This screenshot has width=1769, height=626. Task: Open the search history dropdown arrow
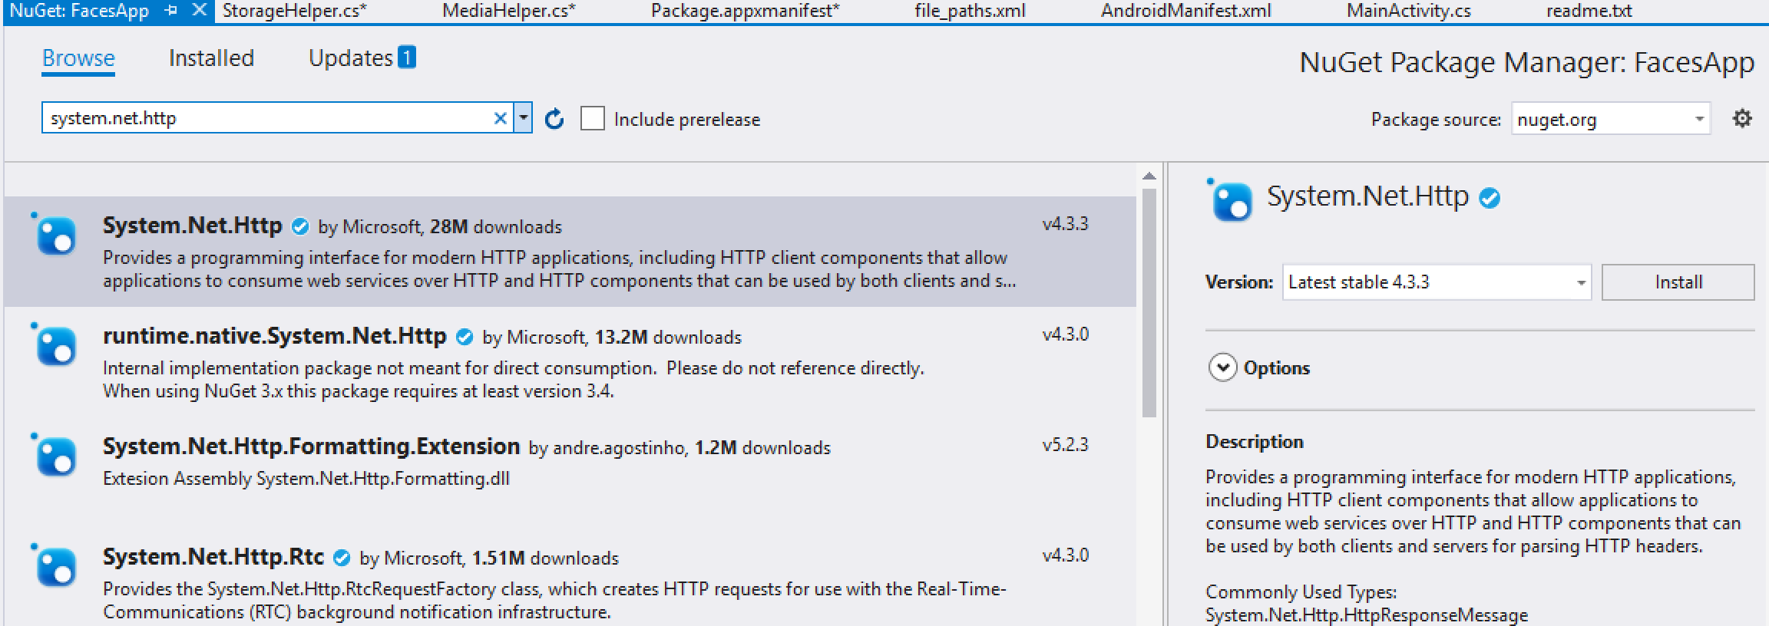tap(523, 118)
